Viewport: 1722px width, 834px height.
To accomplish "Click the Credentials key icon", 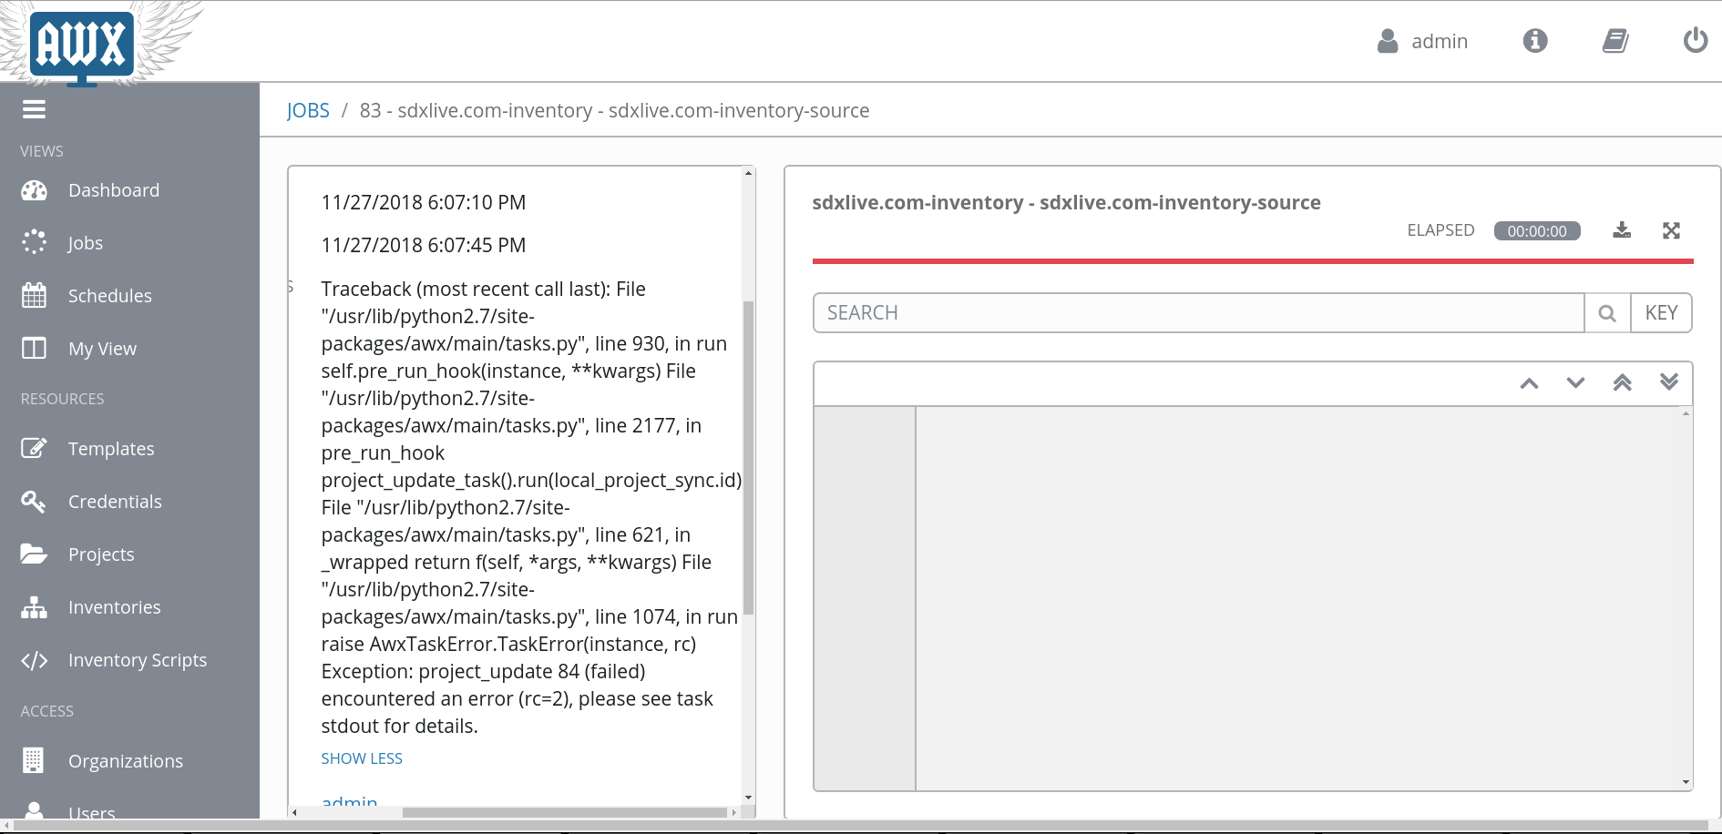I will tap(33, 501).
